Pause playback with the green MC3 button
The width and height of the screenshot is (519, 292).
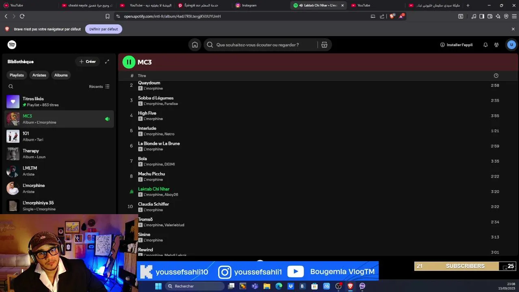[x=129, y=62]
